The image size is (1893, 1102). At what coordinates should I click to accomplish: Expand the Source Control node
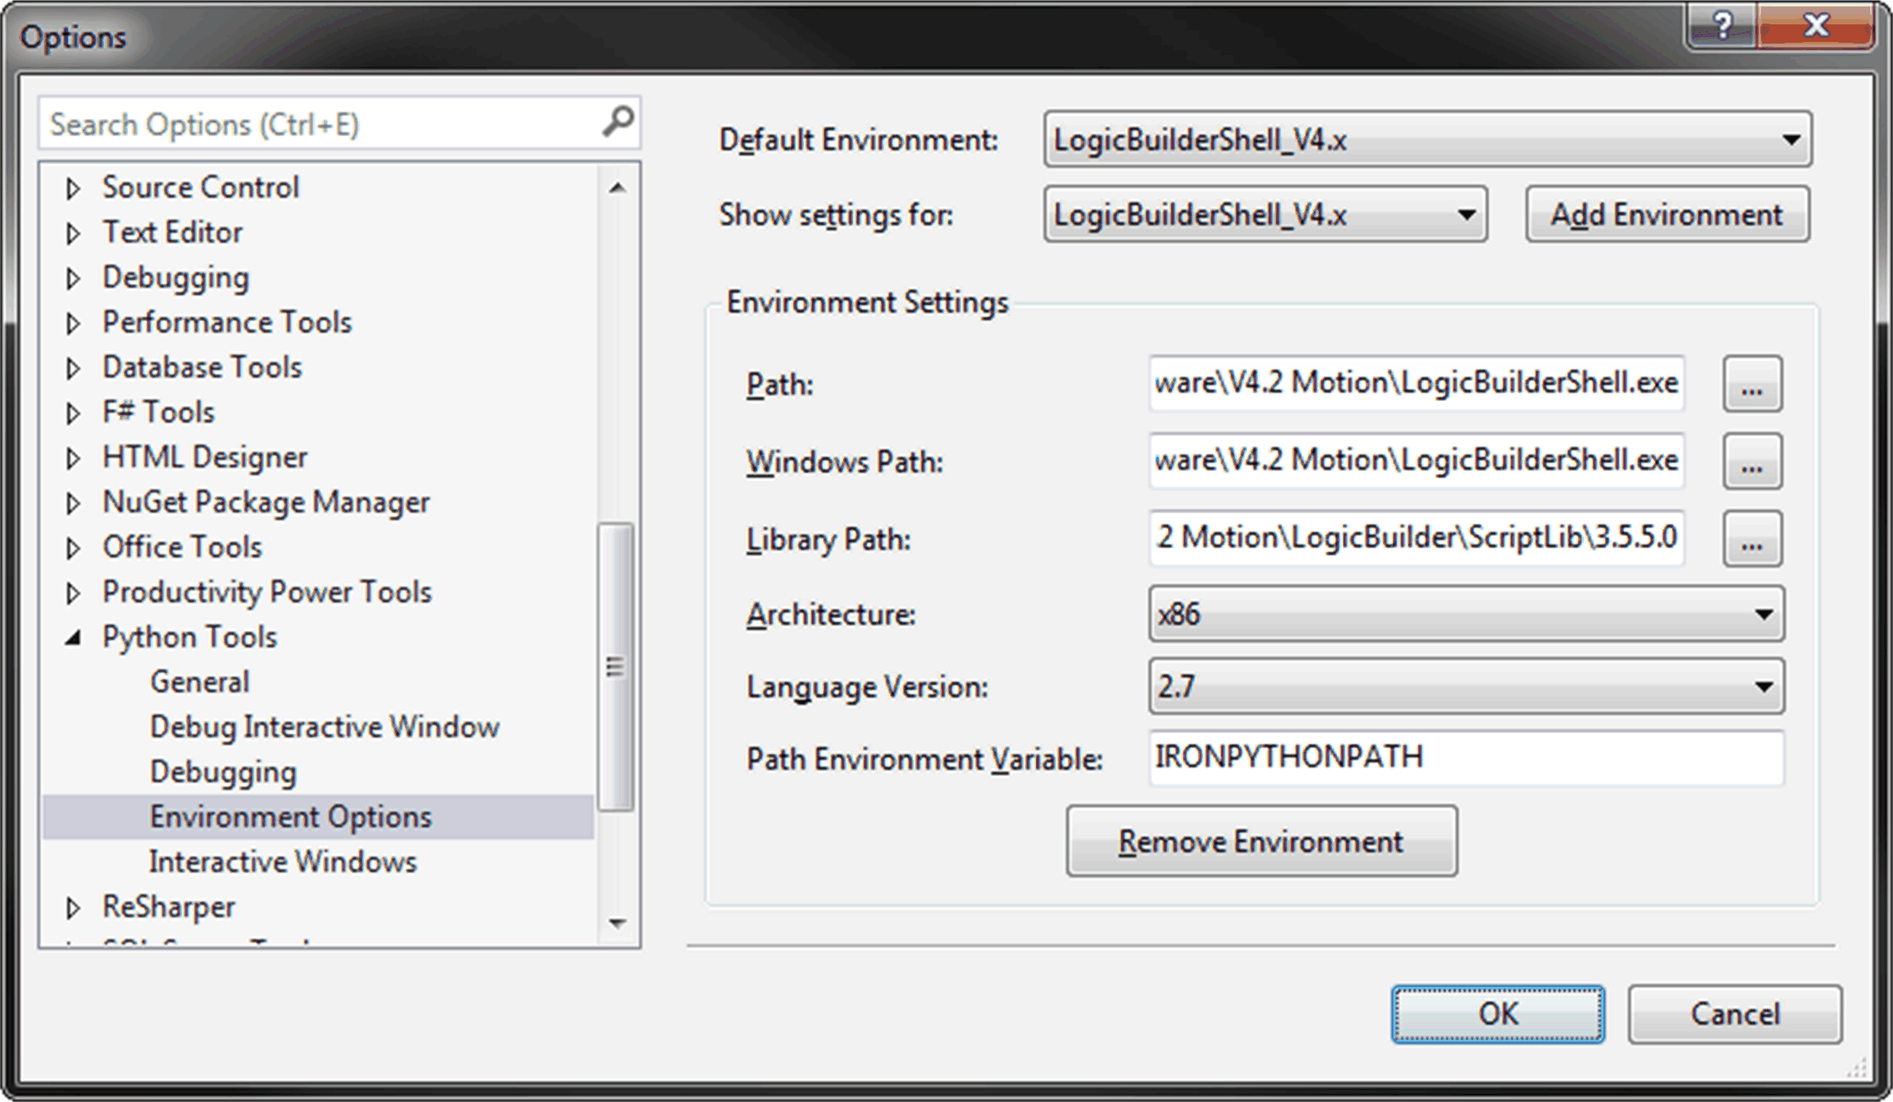click(73, 188)
